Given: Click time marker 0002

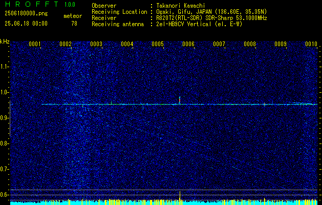Looking at the screenshot, I should [66, 44].
